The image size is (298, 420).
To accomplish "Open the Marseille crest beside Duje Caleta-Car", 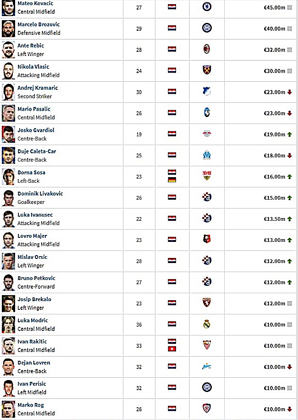I will click(x=207, y=155).
